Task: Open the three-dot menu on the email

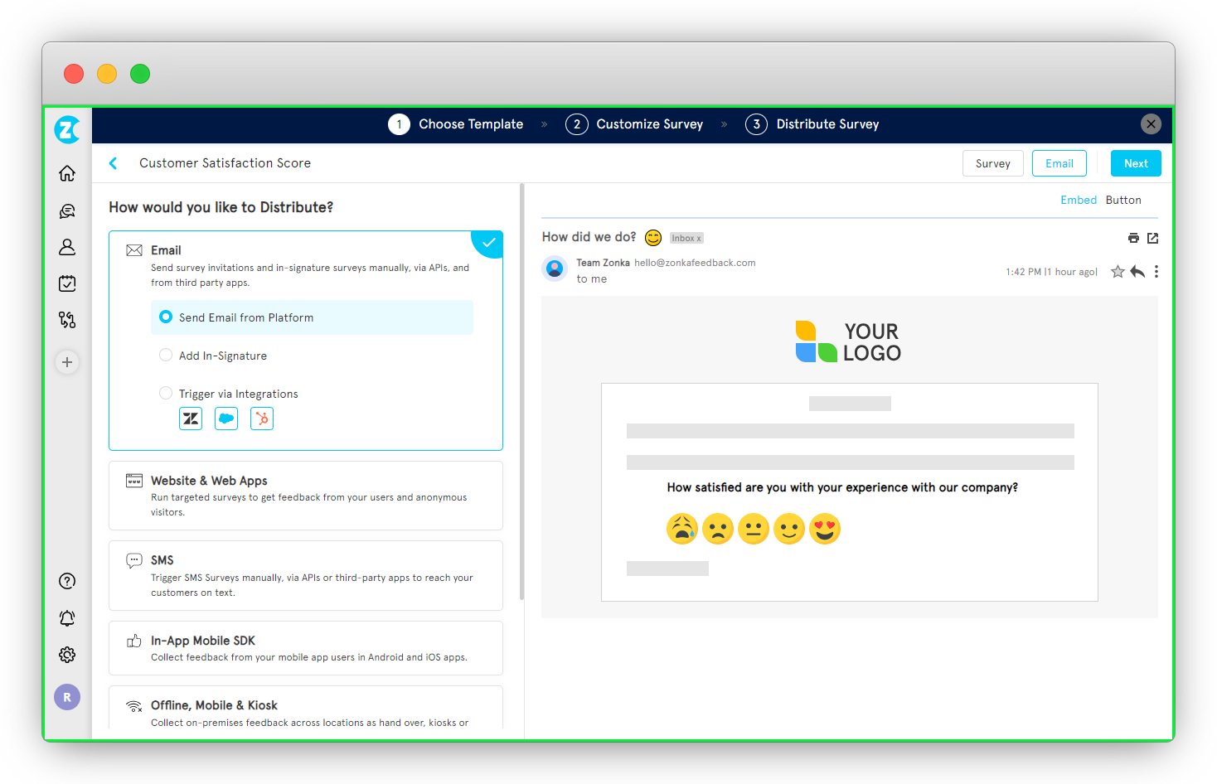Action: [1156, 271]
